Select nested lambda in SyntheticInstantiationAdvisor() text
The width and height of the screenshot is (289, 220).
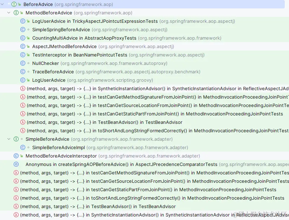158,88
